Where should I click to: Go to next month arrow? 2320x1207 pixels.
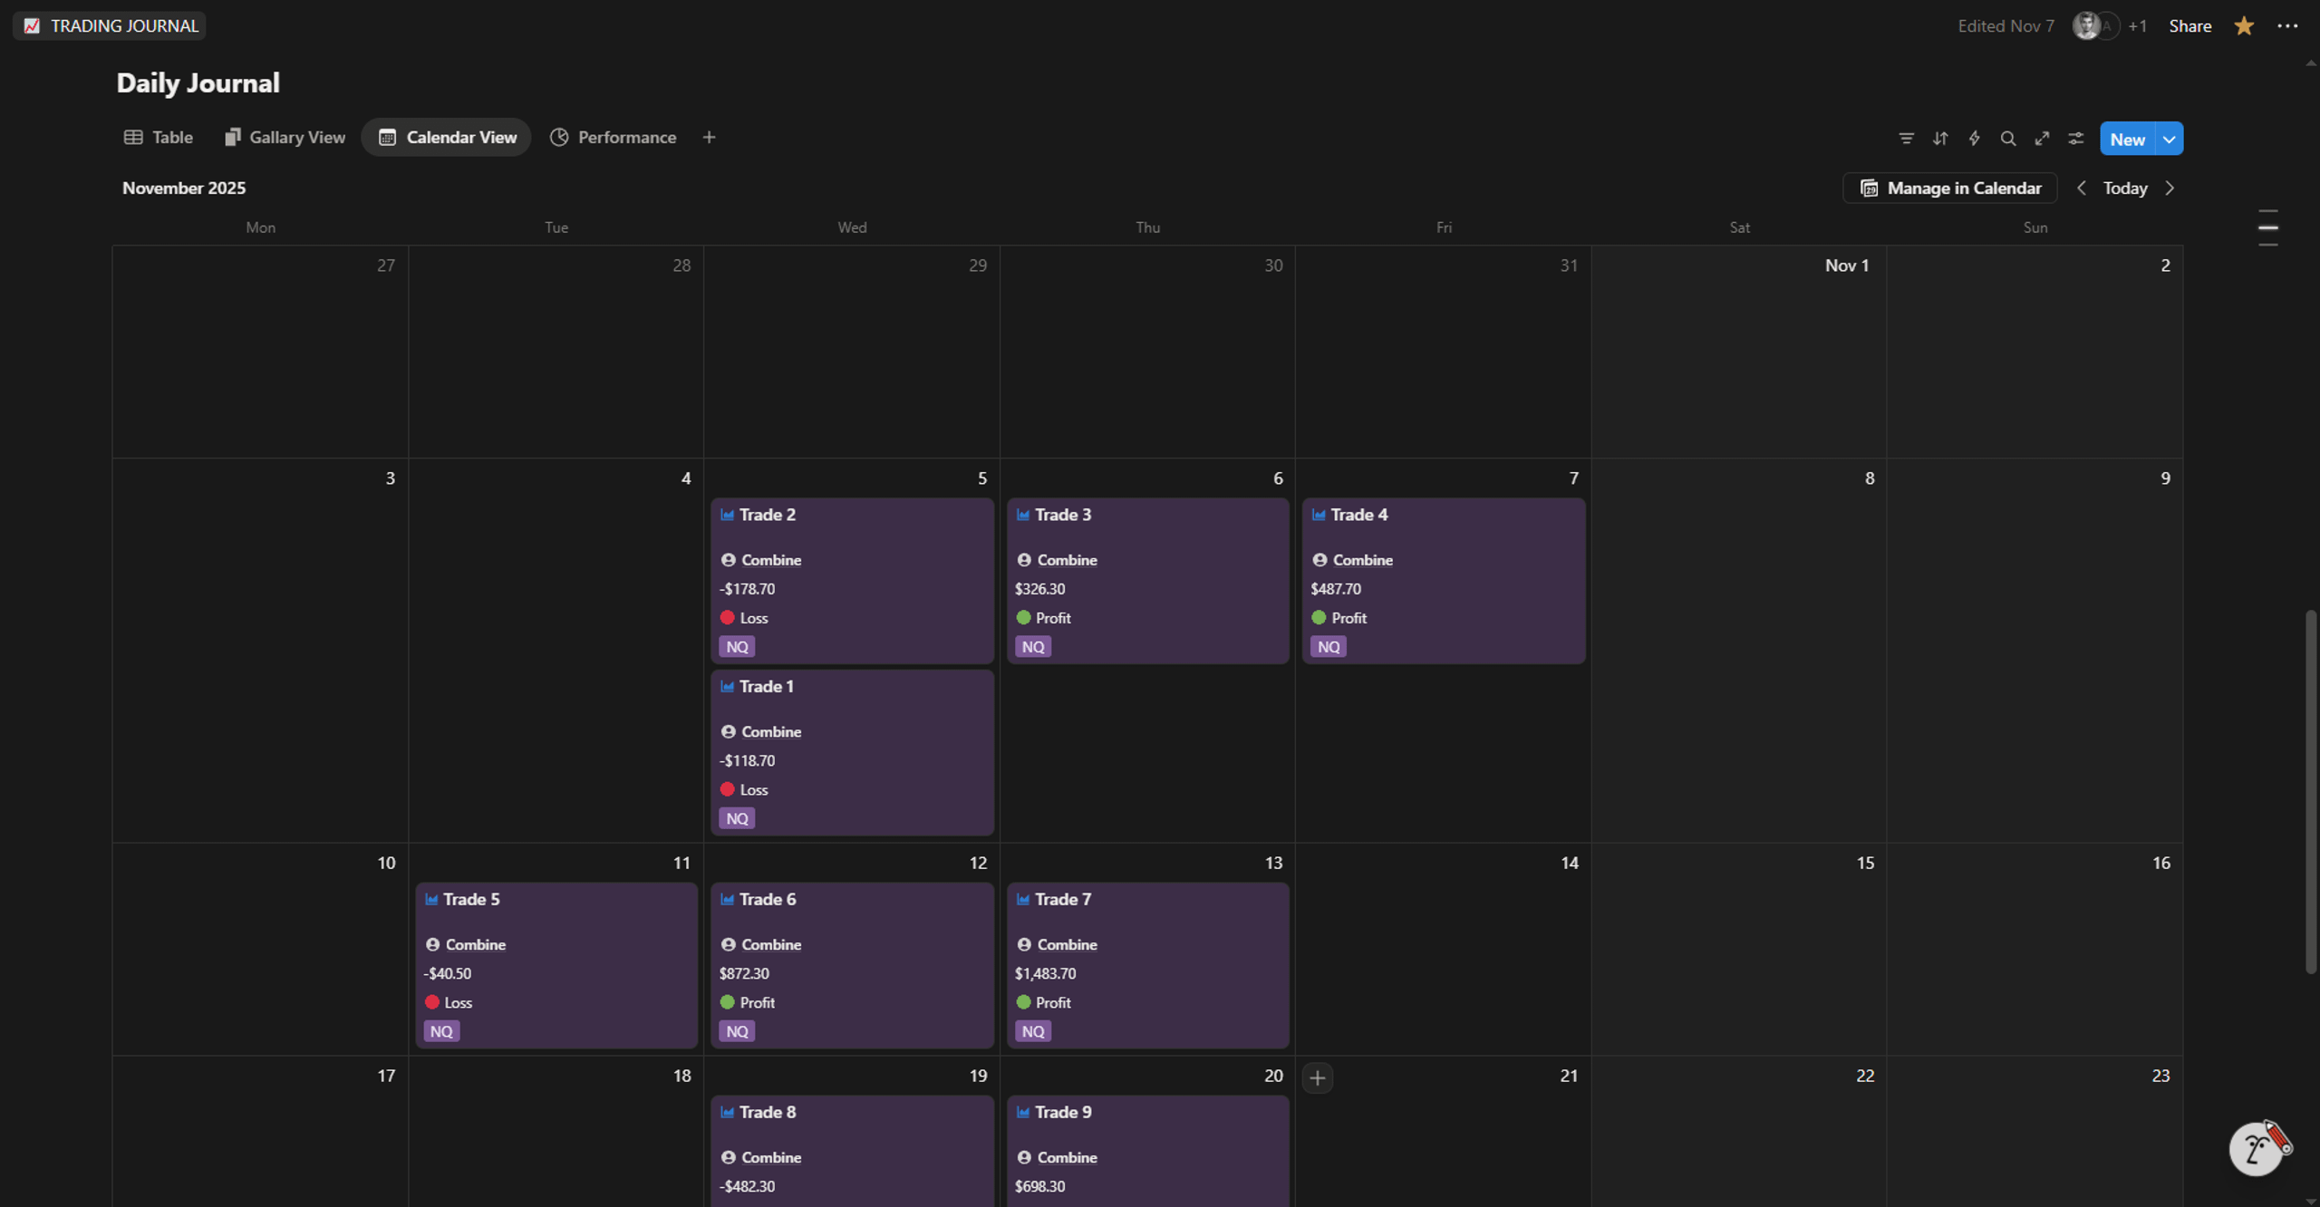2170,188
